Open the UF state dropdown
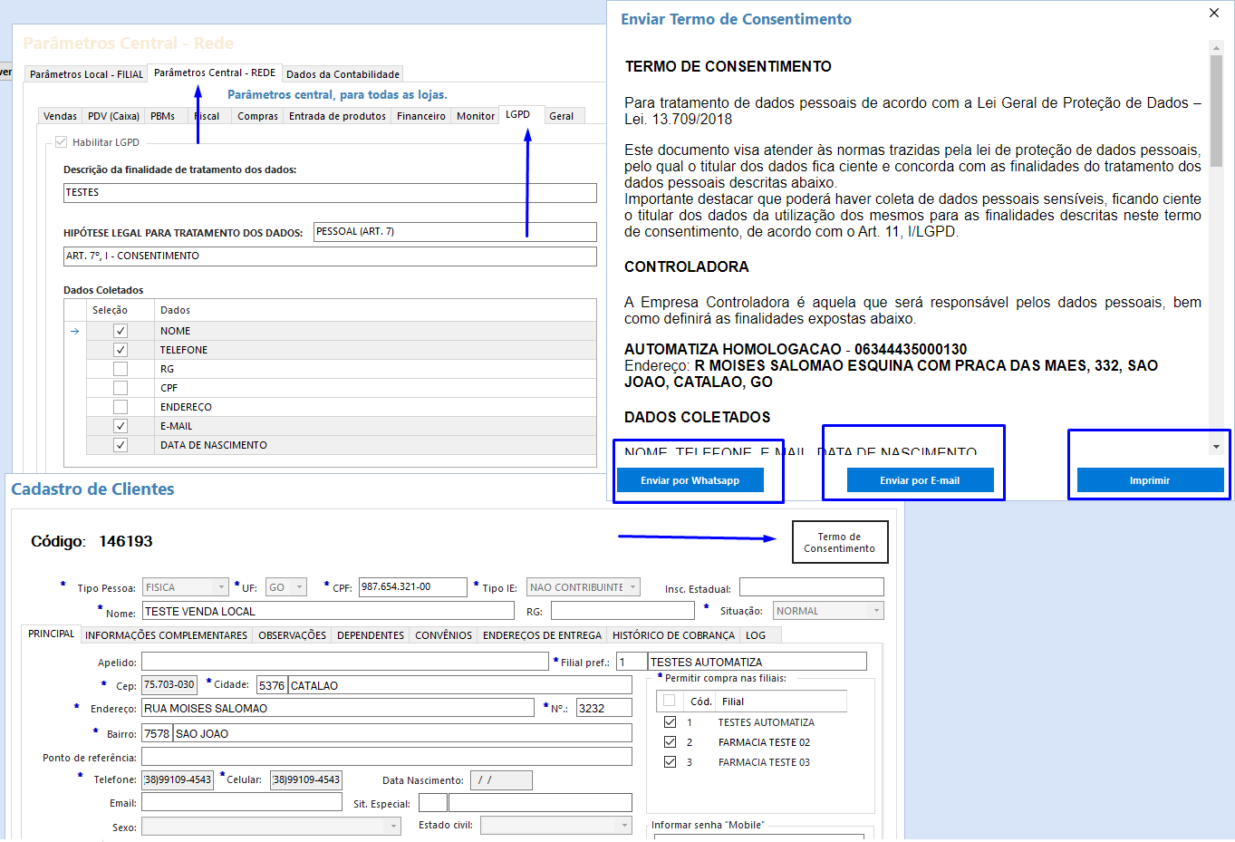Viewport: 1235px width, 842px height. click(x=299, y=587)
